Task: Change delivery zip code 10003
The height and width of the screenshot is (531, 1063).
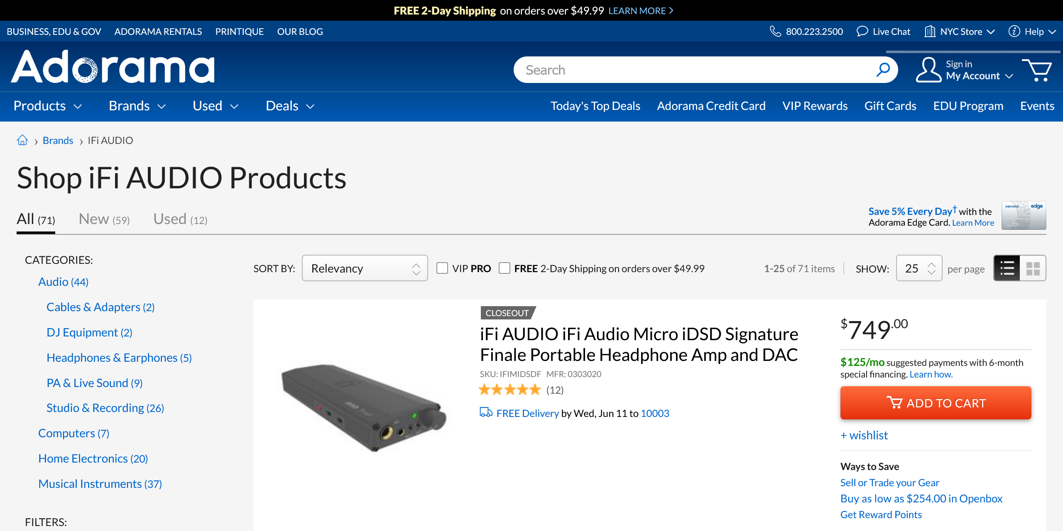Action: click(655, 413)
